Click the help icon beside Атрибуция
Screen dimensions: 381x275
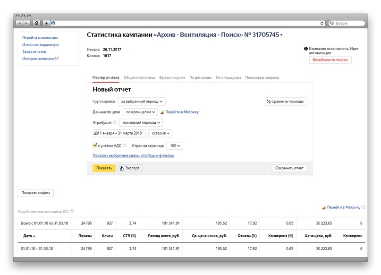pos(114,123)
